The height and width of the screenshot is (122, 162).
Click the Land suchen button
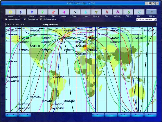click(x=25, y=115)
